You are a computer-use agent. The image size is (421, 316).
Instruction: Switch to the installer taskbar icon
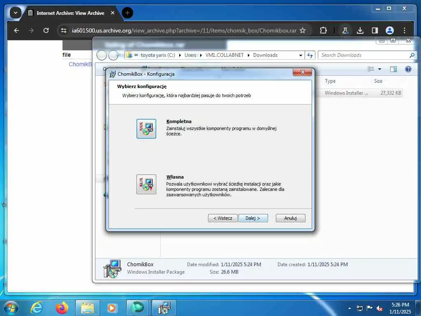click(164, 308)
